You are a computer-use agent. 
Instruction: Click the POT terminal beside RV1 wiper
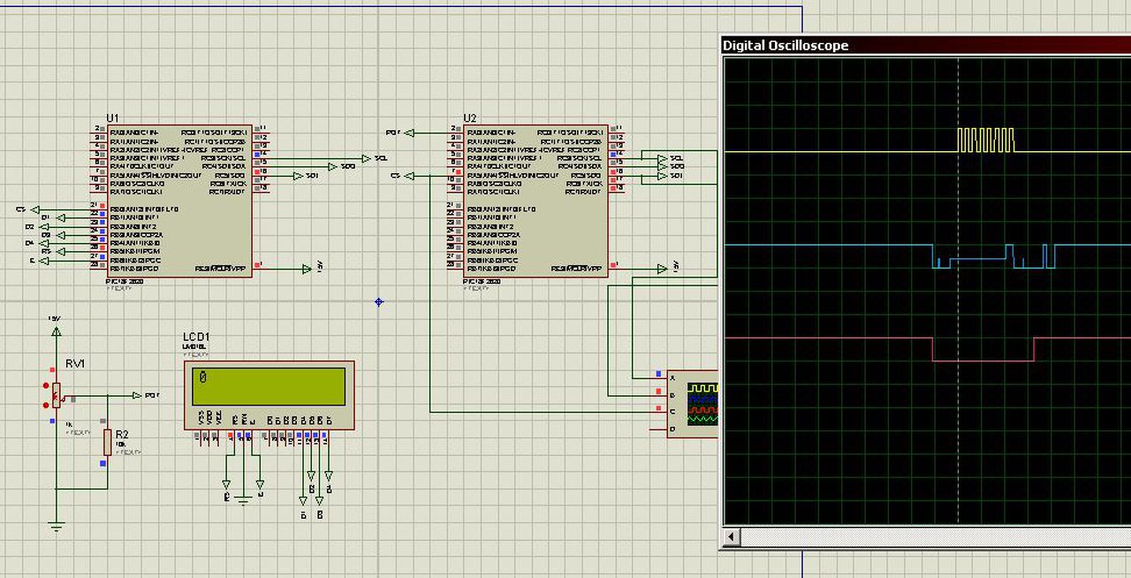[x=146, y=395]
